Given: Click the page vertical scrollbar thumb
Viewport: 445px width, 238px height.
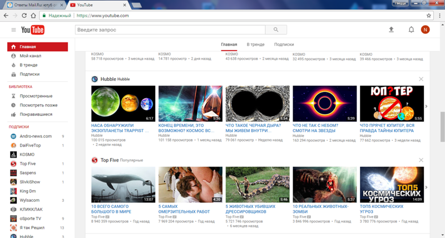Looking at the screenshot, I should pyautogui.click(x=442, y=127).
